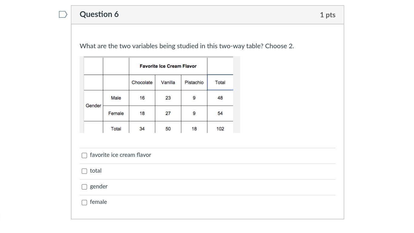Click the 'Question 6' heading

(x=99, y=14)
